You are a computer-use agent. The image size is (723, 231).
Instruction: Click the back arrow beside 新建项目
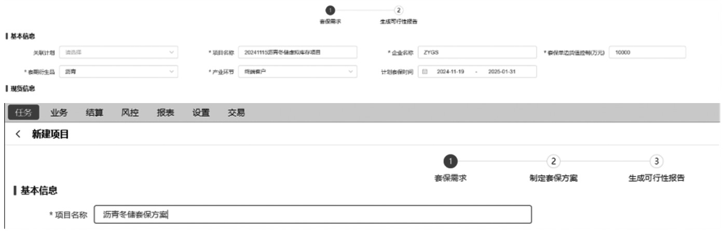[18, 135]
